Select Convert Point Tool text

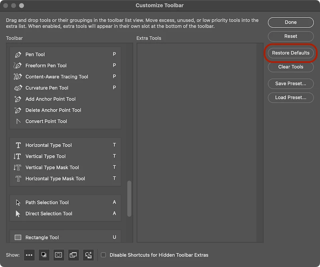click(46, 121)
